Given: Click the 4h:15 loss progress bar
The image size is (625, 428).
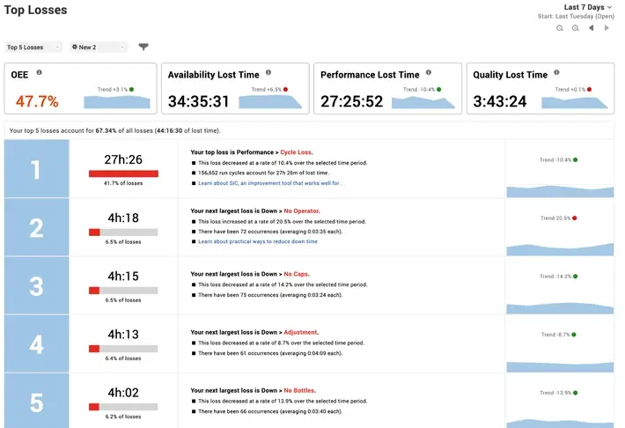Looking at the screenshot, I should pos(123,291).
